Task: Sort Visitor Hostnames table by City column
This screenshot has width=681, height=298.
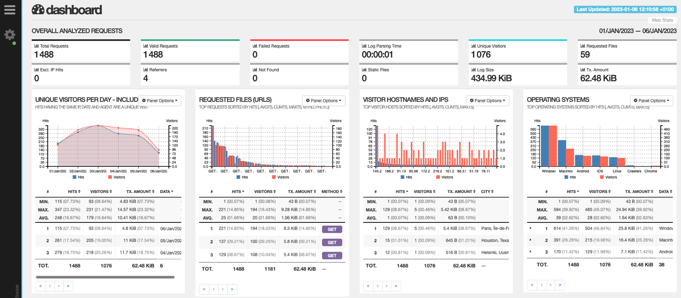Action: (x=488, y=192)
